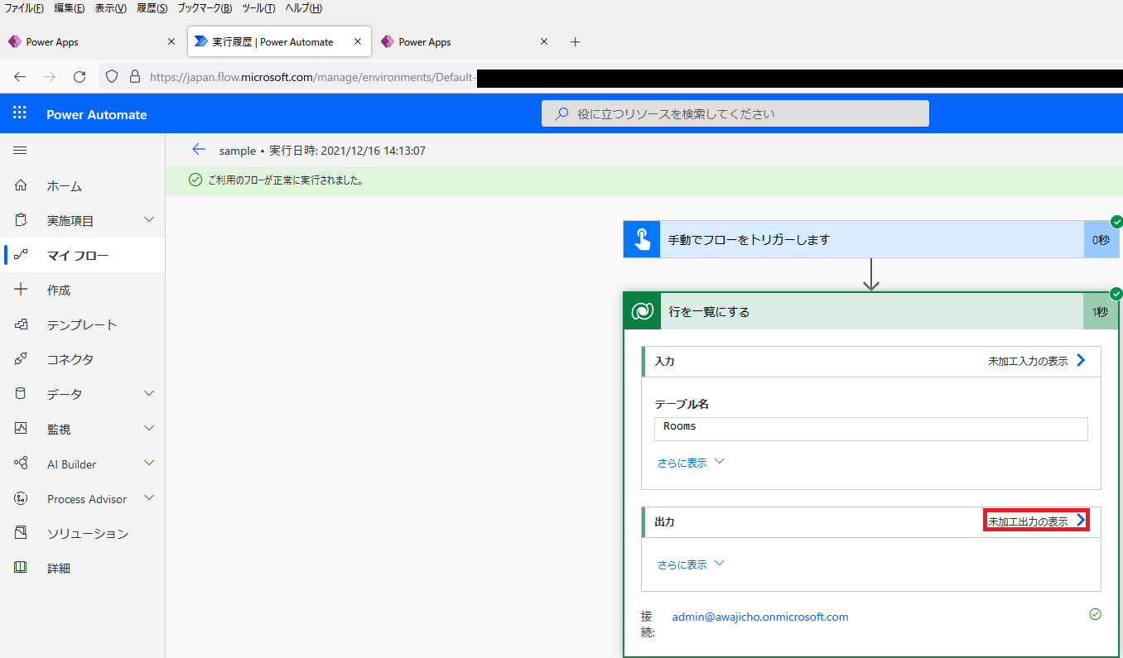Click the Power Automate header title
This screenshot has width=1123, height=658.
97,115
